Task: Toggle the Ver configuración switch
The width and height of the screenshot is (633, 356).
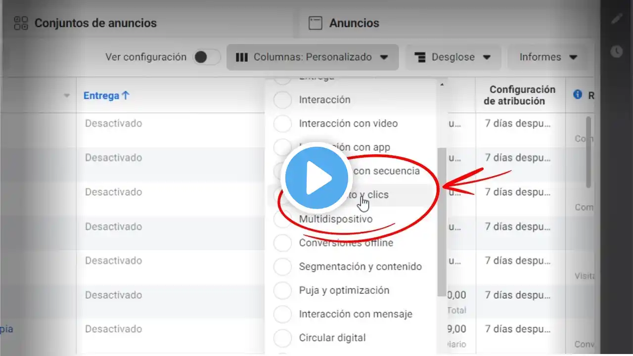Action: click(x=207, y=57)
